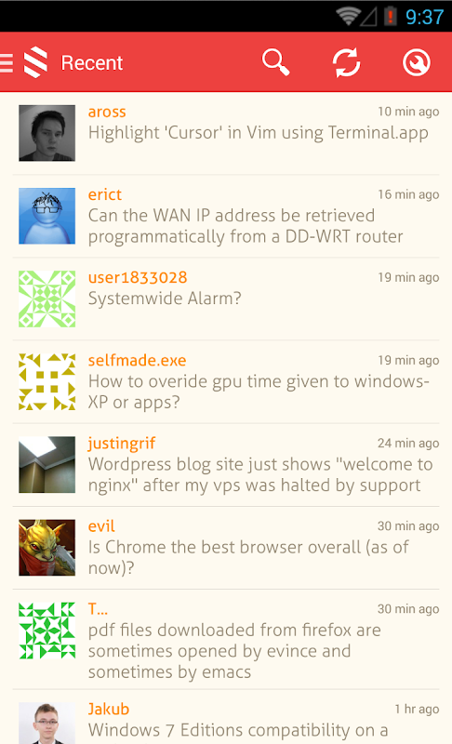Screen dimensions: 452x744
Task: Tap user1833028's green identicon avatar
Action: pos(47,299)
